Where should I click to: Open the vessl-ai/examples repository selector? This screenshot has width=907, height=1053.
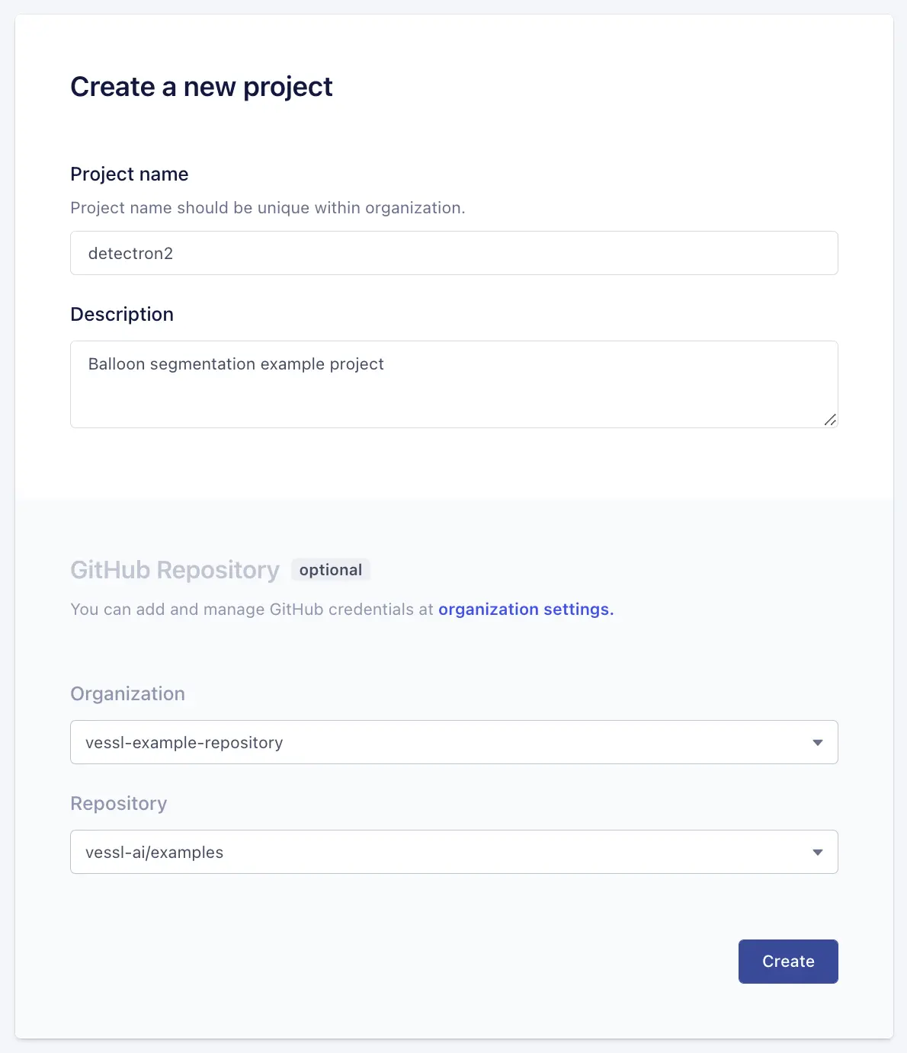pos(442,852)
